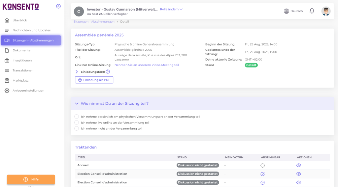This screenshot has height=187, width=338.
Task: Click the Marktplatz shopping bag icon
Action: point(7,80)
